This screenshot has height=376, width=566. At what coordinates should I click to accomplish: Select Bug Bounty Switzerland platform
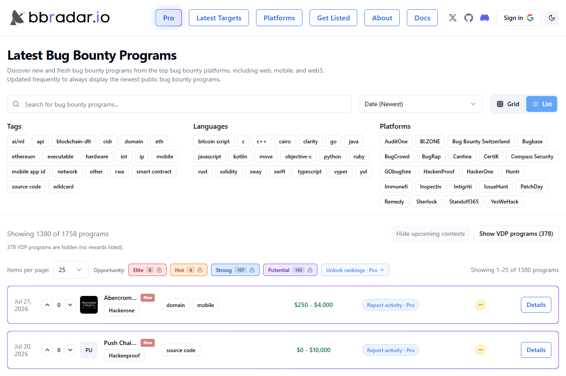481,142
